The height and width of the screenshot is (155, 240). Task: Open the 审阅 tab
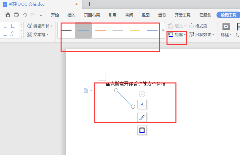point(129,15)
